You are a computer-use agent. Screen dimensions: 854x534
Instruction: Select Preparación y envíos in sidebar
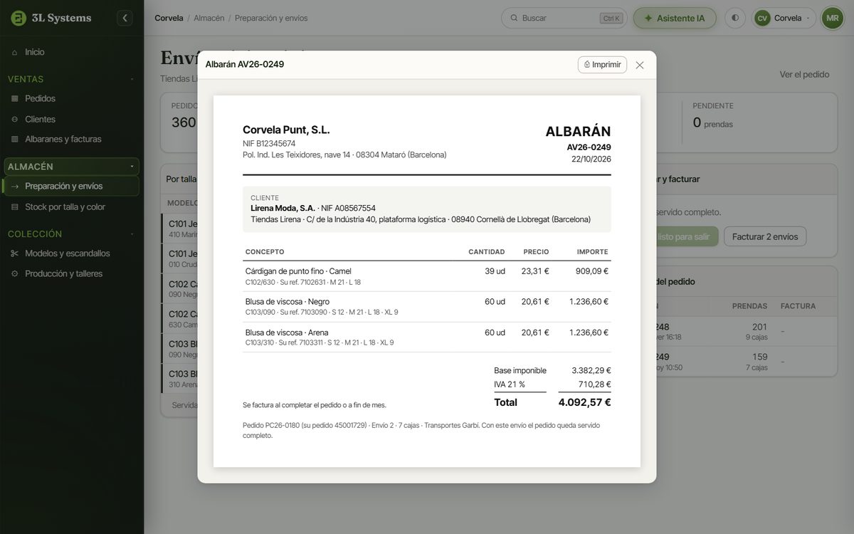coord(71,186)
